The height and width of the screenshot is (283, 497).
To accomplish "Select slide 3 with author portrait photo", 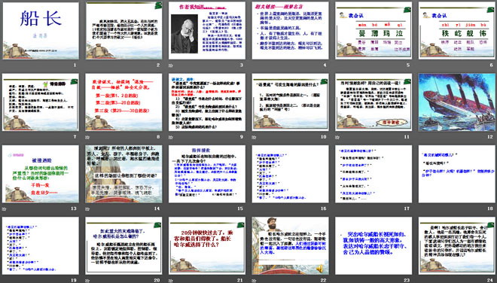I will click(207, 30).
